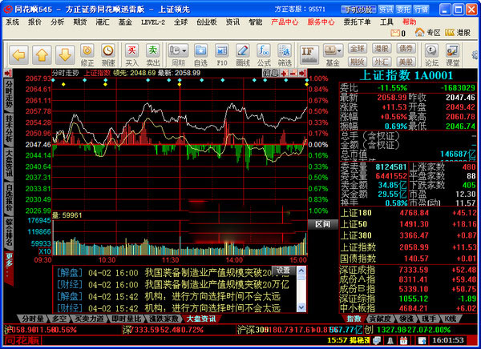
Task: Add to watchlist with 自选 icon
Action: click(x=200, y=55)
